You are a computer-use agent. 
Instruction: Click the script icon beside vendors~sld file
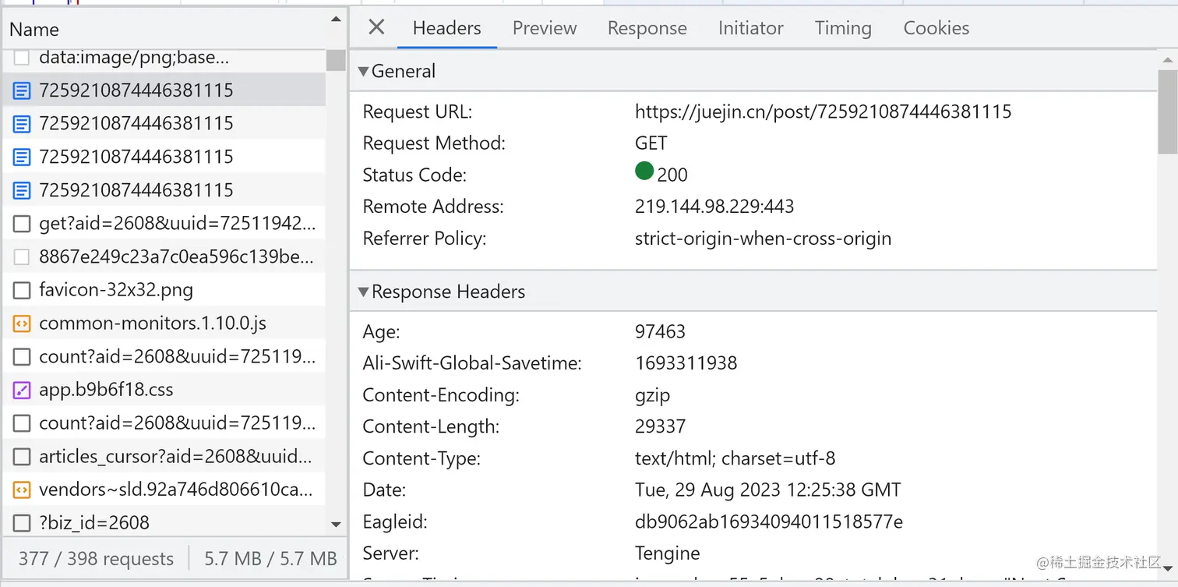coord(22,490)
